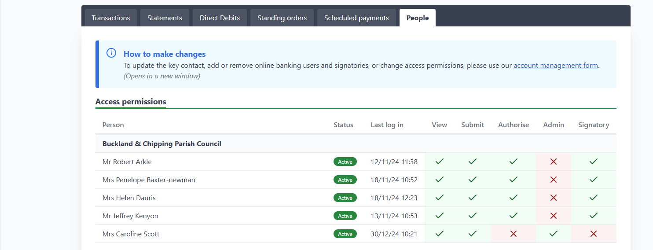The width and height of the screenshot is (653, 250).
Task: View the Scheduled payments tab
Action: pos(356,18)
